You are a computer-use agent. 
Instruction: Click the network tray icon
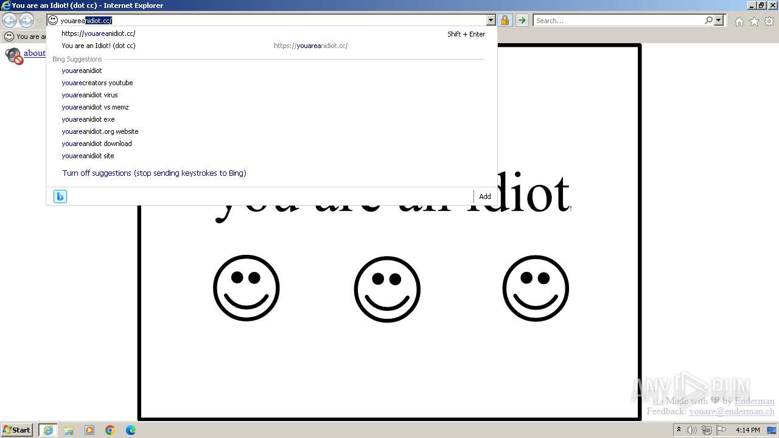click(707, 430)
